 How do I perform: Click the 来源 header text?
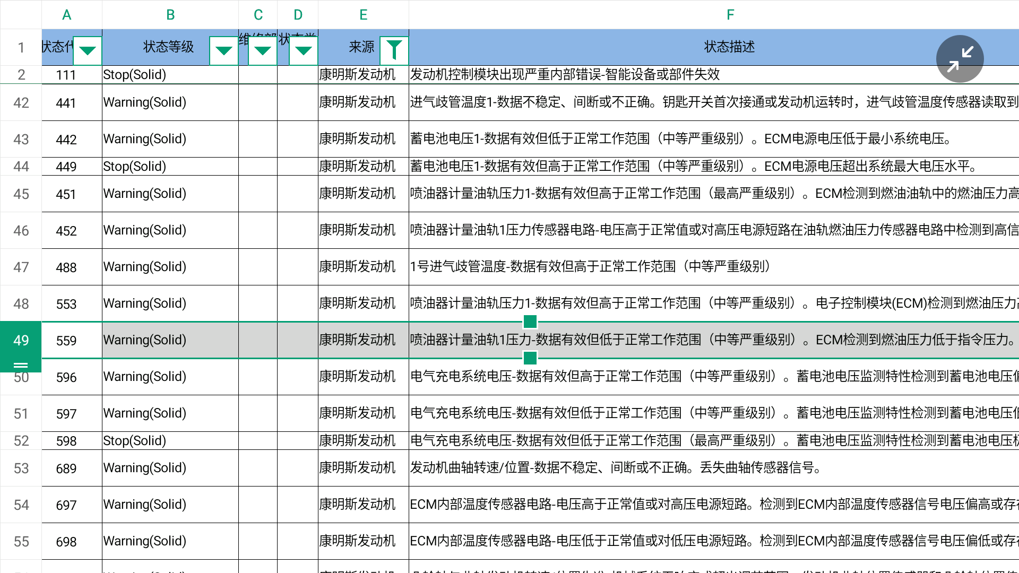pos(362,47)
